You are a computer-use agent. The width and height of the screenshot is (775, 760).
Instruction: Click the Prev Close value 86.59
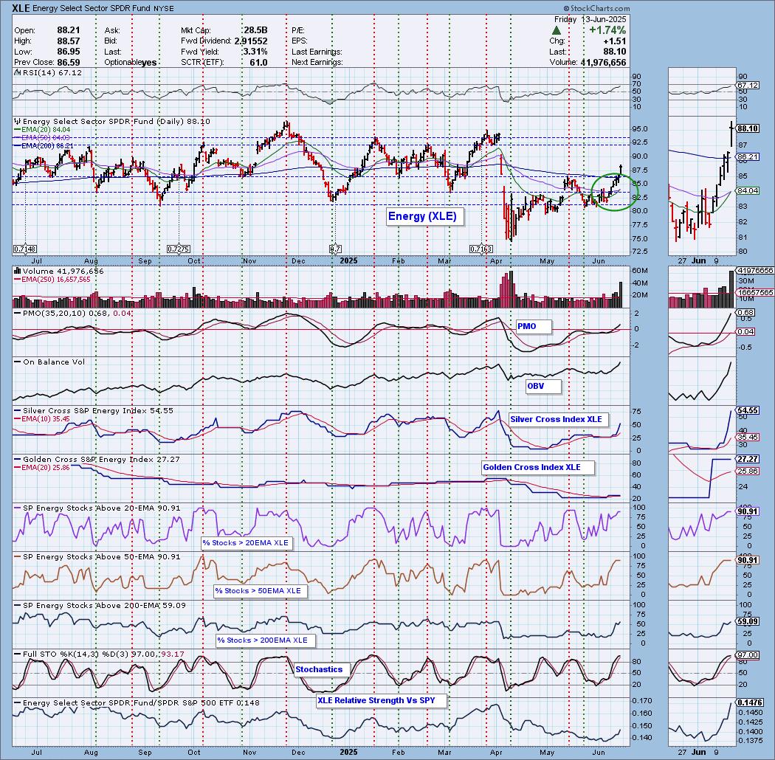point(69,62)
